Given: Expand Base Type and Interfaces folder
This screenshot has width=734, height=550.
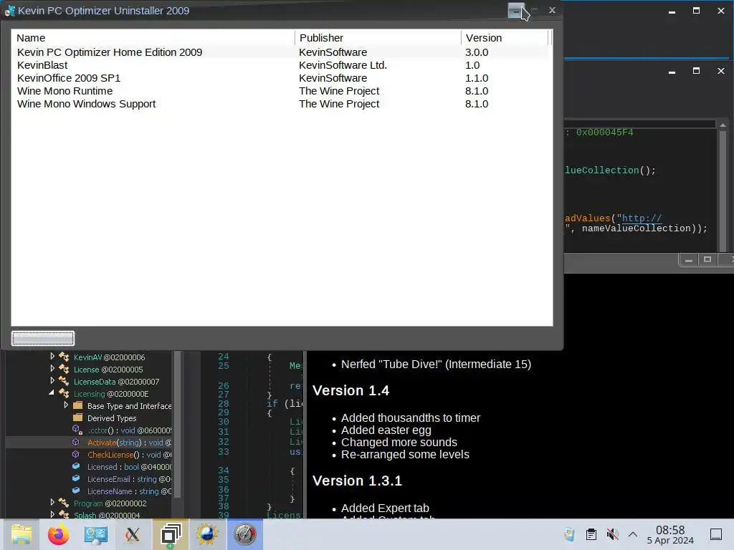Looking at the screenshot, I should (x=66, y=405).
